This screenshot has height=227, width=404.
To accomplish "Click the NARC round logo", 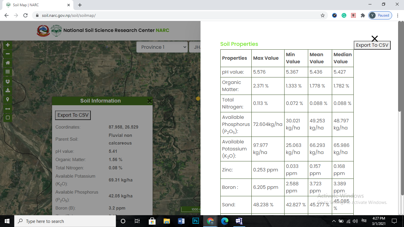I will coord(56,30).
